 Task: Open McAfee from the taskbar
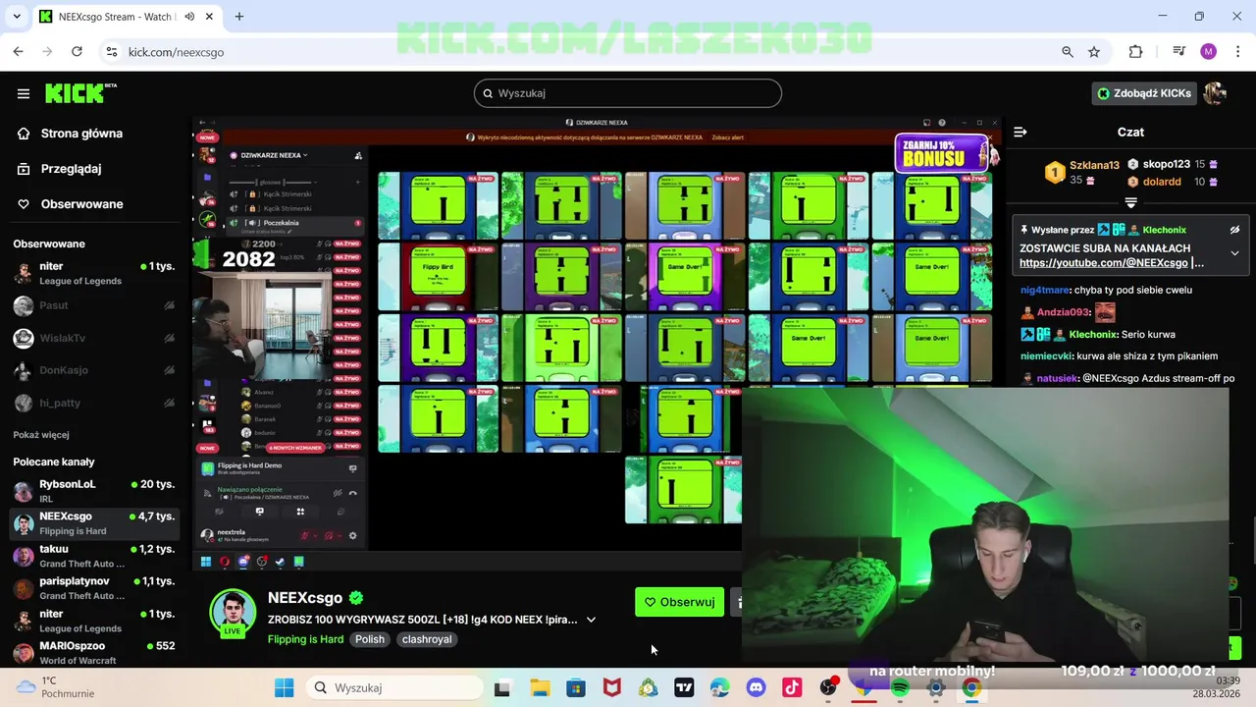coord(612,687)
